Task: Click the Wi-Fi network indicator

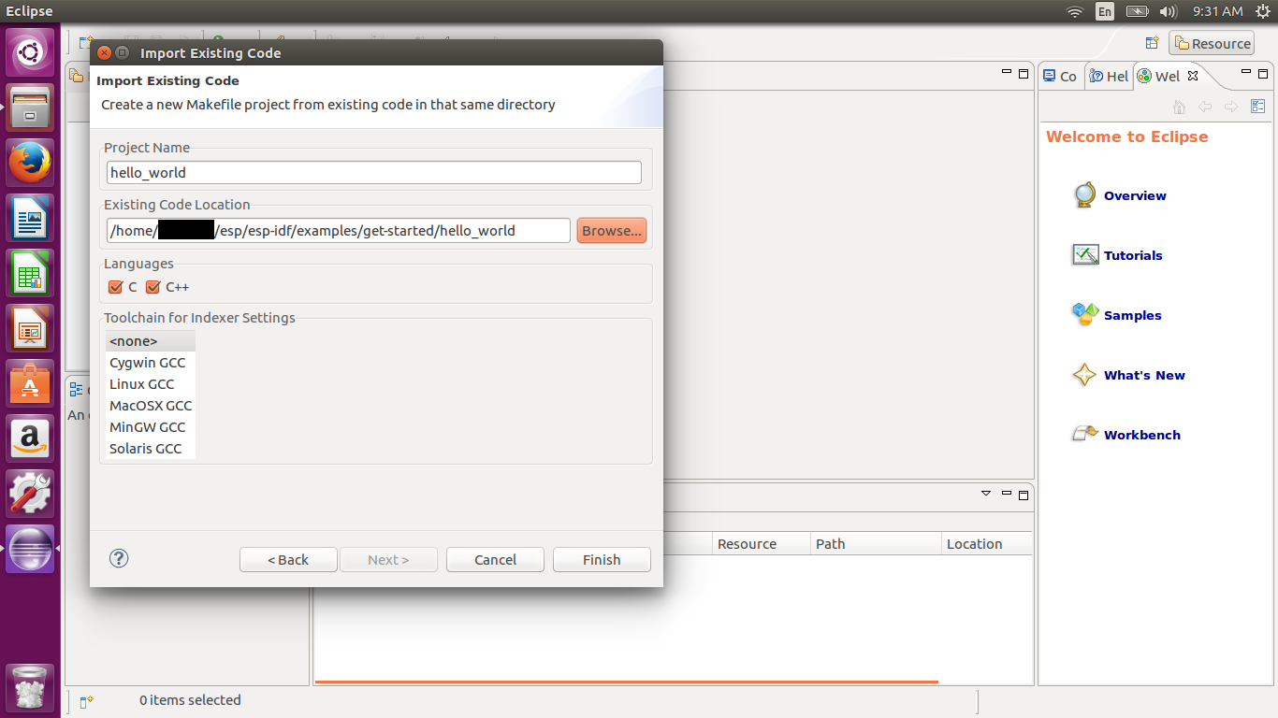Action: 1075,11
